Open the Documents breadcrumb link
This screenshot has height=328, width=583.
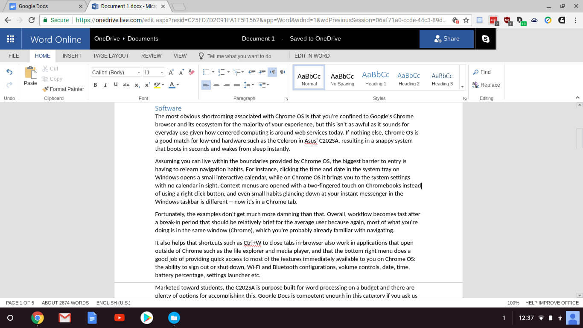(x=143, y=38)
